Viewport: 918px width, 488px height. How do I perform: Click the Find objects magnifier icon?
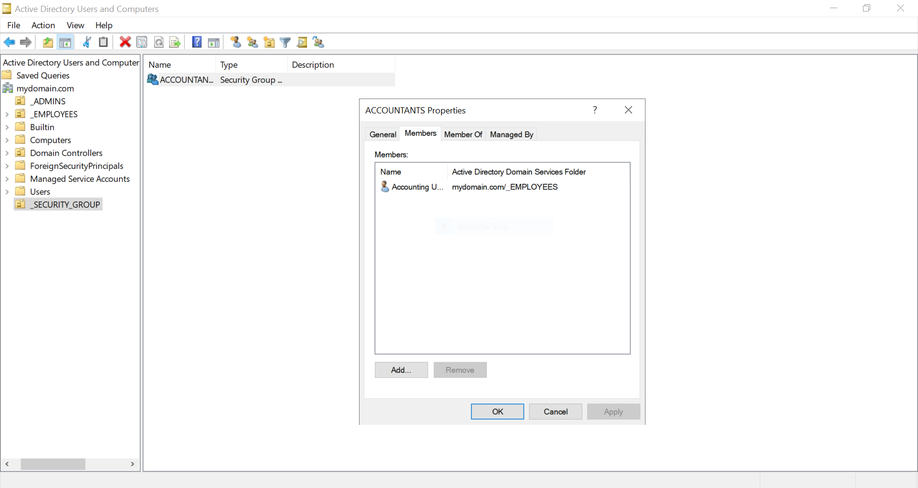(302, 43)
